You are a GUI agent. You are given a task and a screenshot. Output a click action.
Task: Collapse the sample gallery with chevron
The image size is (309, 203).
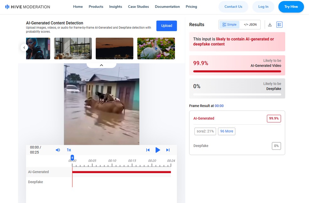coord(101,65)
